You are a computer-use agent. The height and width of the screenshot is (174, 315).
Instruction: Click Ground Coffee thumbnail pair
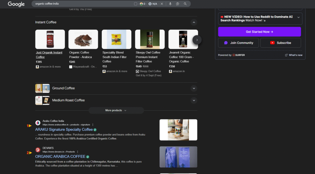click(x=42, y=88)
